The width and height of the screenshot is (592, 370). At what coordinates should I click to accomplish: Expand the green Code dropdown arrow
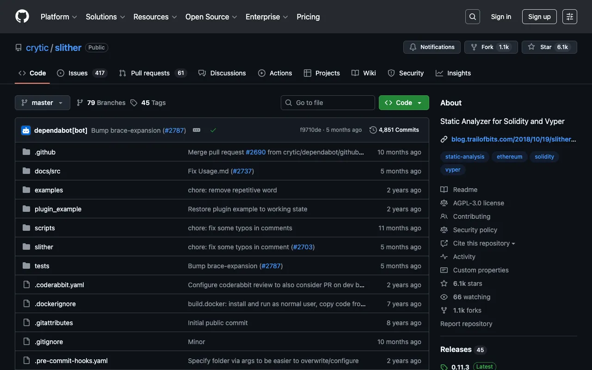[x=419, y=102]
